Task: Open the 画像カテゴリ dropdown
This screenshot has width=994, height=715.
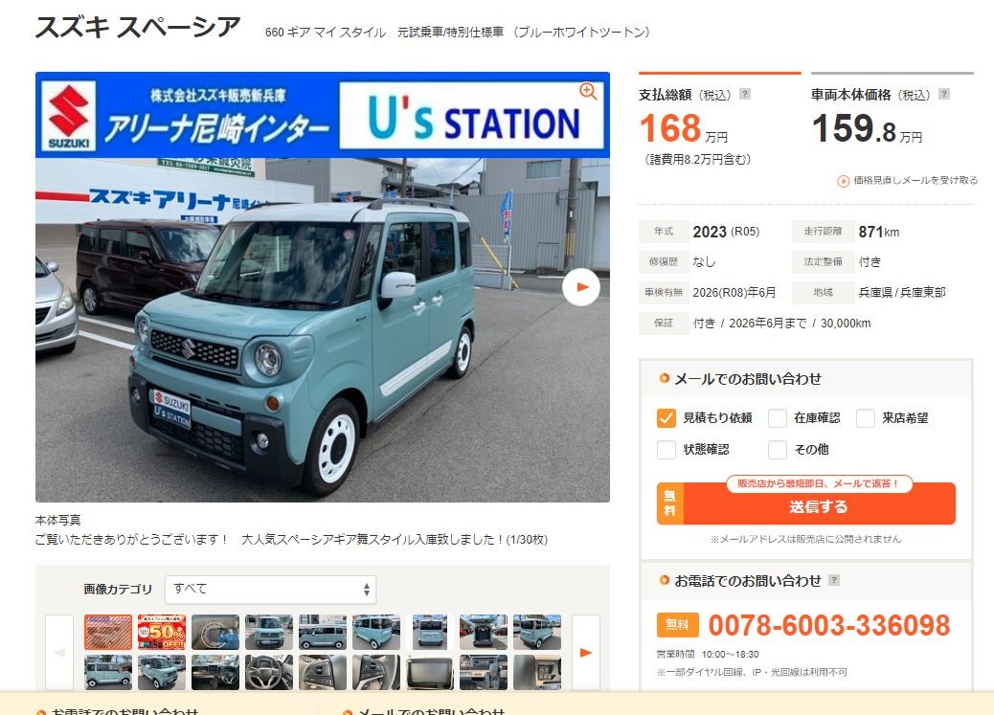Action: tap(271, 589)
